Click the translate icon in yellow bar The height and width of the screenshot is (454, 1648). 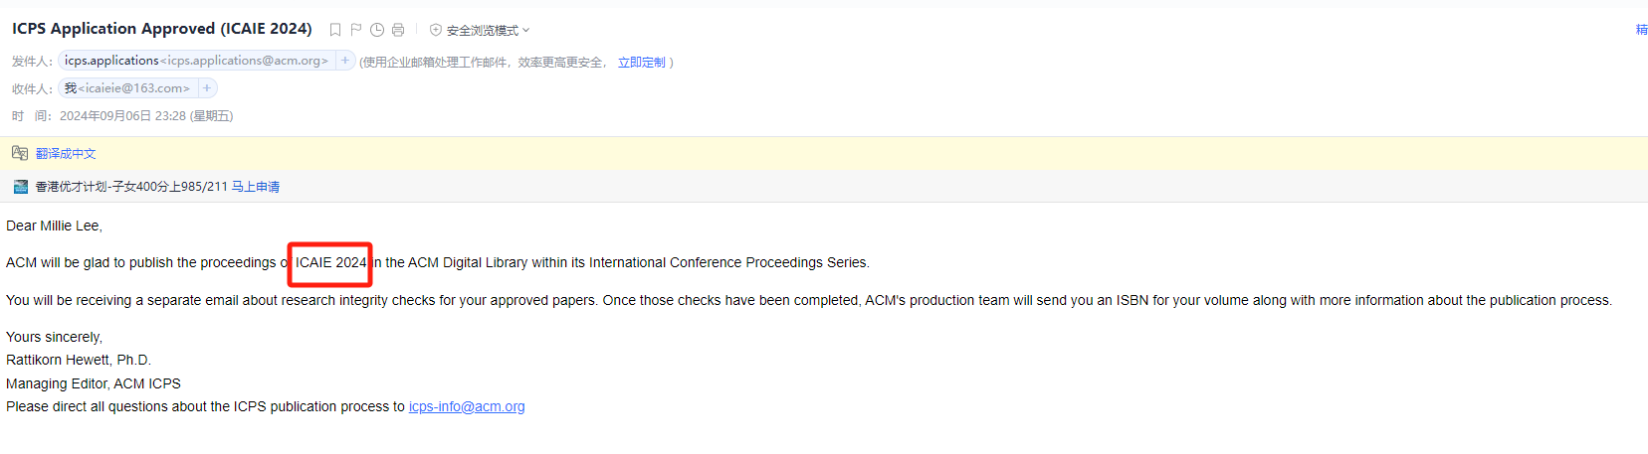pyautogui.click(x=20, y=153)
